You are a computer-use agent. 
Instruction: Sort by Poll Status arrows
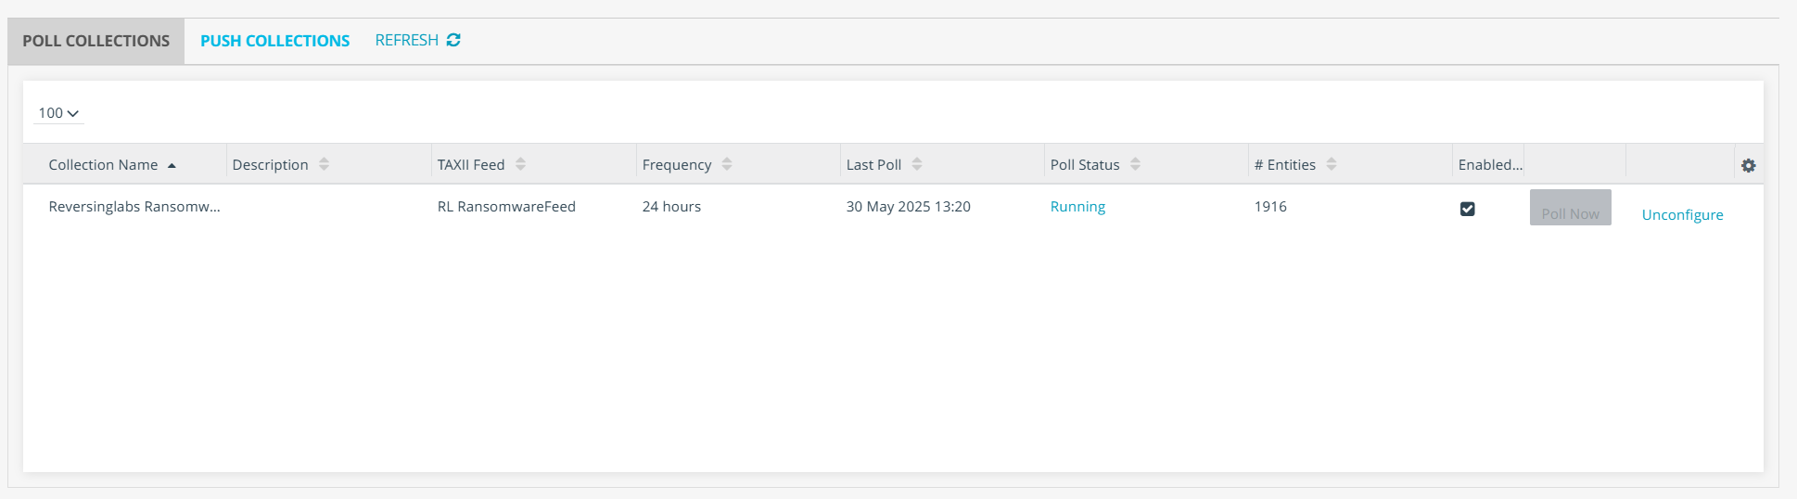[x=1135, y=164]
